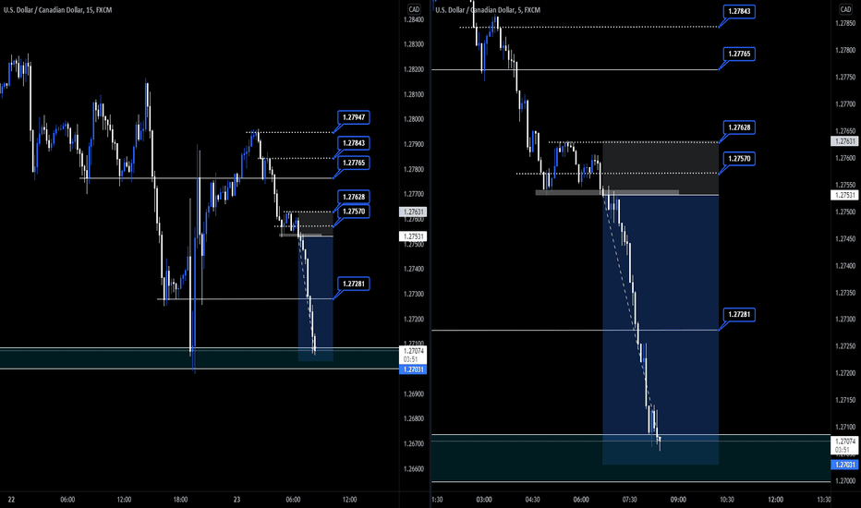Click the 1.27000 price scale value

click(845, 481)
